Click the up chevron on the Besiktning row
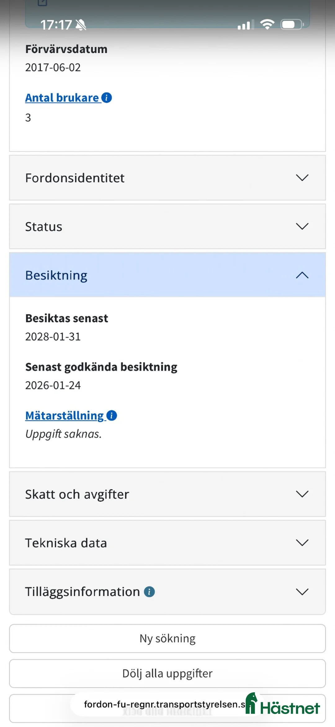 click(x=302, y=275)
